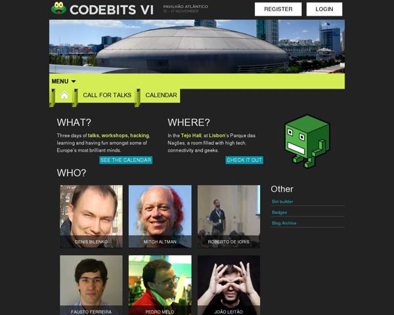394x315 pixels.
Task: Click the Register button
Action: click(278, 9)
